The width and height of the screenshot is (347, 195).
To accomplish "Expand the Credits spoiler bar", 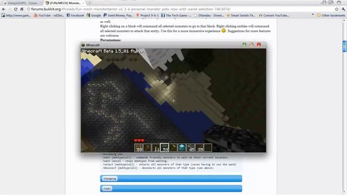I will point(171,188).
